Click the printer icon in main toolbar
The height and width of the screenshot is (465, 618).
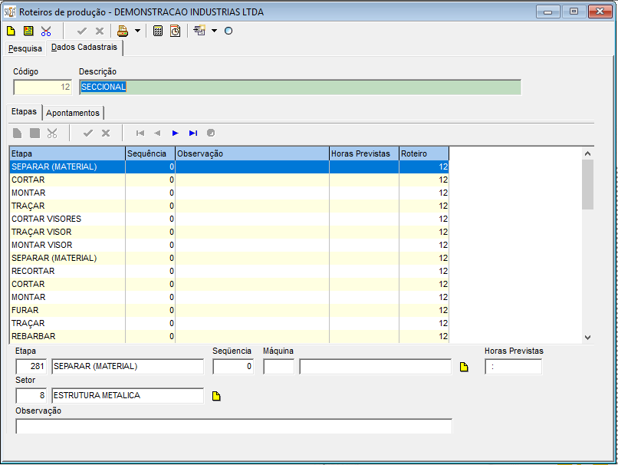pos(123,31)
